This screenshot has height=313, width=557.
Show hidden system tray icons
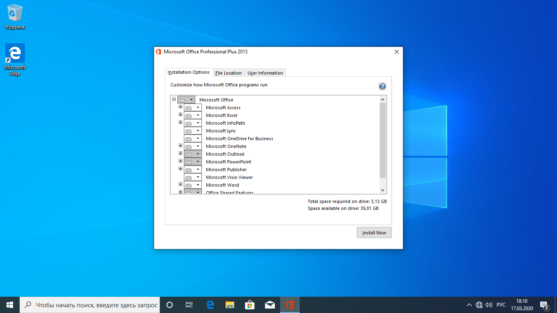[469, 305]
